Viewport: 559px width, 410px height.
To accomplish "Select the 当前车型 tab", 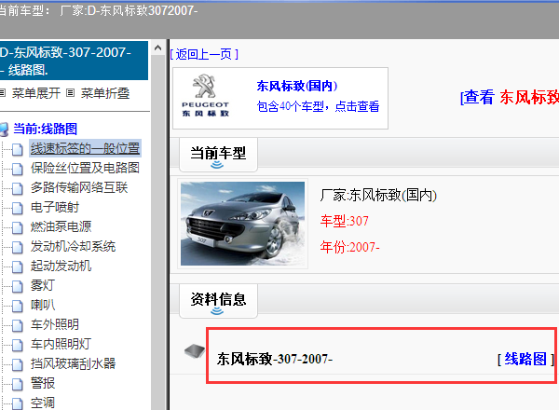I will tap(218, 154).
